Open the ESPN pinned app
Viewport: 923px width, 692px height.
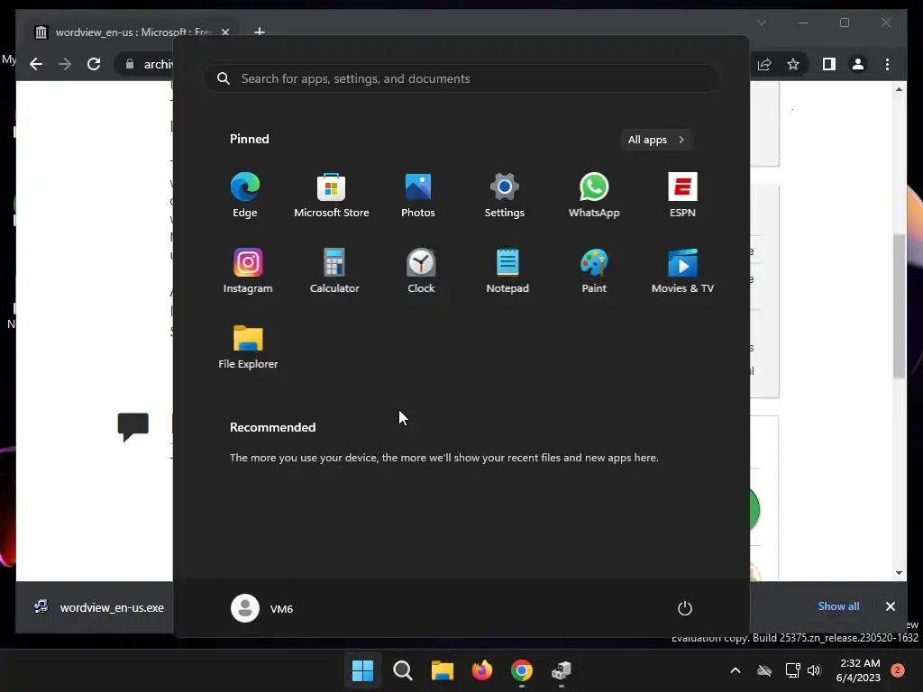click(683, 196)
